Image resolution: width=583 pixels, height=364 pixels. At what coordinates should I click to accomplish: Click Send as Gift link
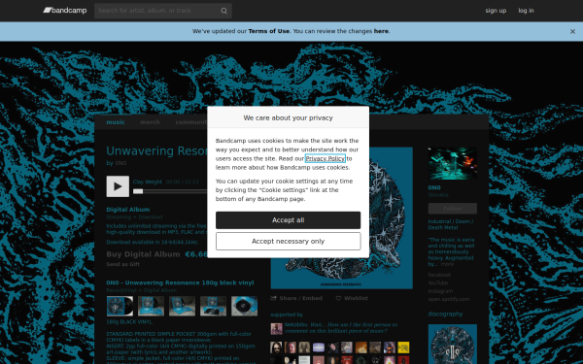pos(123,264)
